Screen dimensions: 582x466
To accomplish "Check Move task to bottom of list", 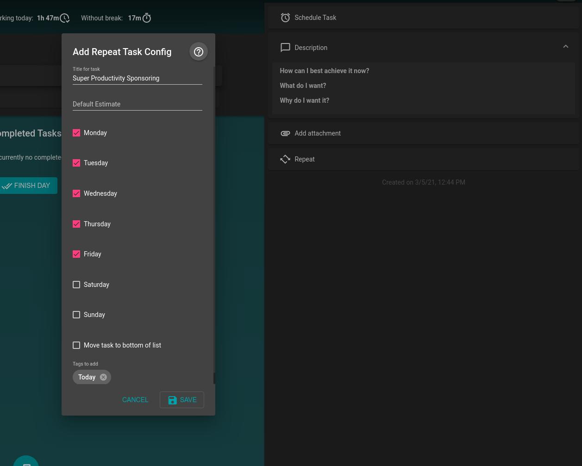I will click(76, 345).
